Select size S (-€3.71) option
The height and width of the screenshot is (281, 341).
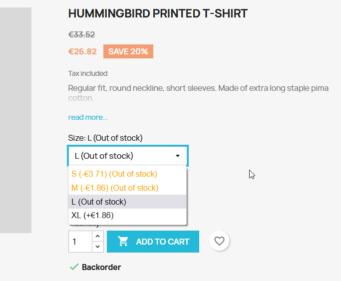(x=114, y=174)
